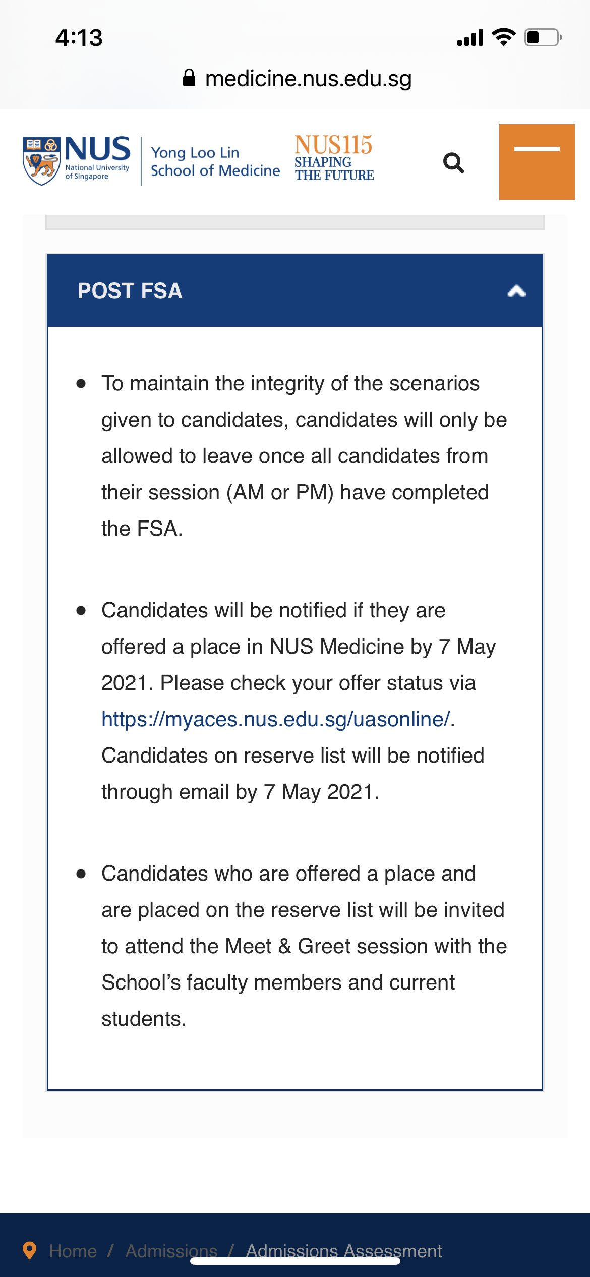
Task: Expand the gray collapsed panel above POST FSA
Action: click(x=294, y=222)
